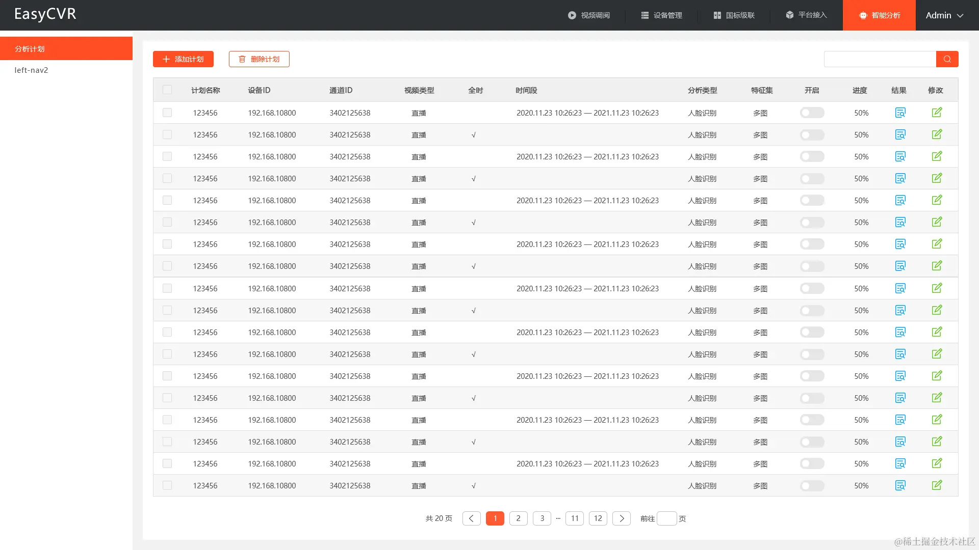Check the select-all checkbox in table header
Image resolution: width=979 pixels, height=550 pixels.
tap(167, 90)
